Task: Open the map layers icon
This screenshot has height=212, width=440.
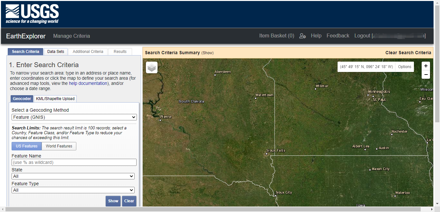Action: pyautogui.click(x=152, y=67)
